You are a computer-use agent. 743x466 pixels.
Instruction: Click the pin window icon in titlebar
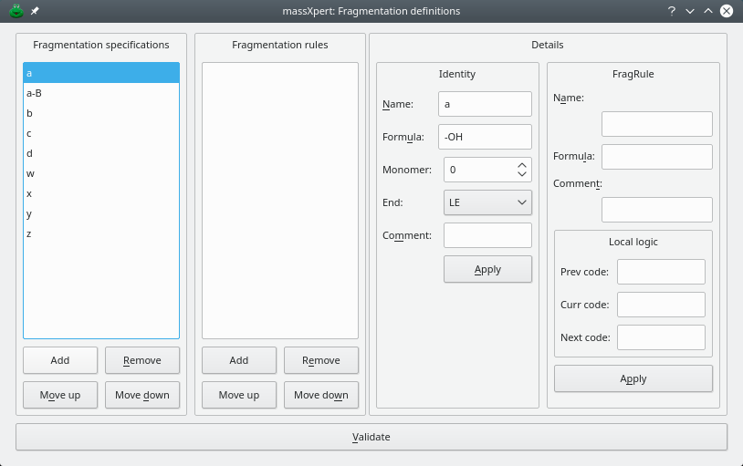click(x=35, y=11)
